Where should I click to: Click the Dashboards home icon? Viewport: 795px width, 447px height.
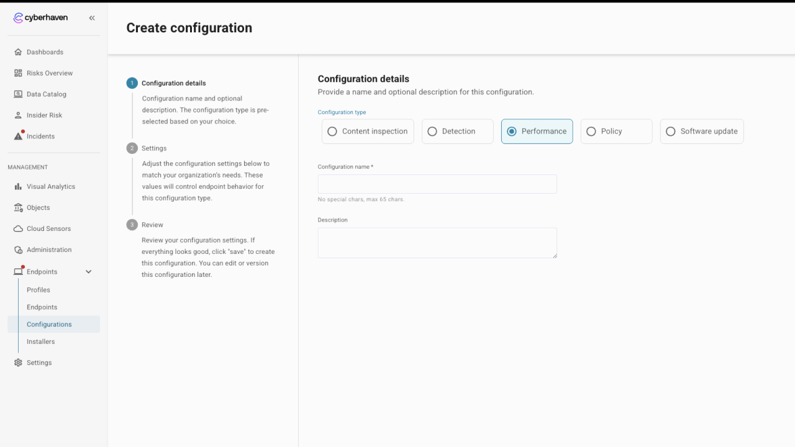tap(18, 52)
